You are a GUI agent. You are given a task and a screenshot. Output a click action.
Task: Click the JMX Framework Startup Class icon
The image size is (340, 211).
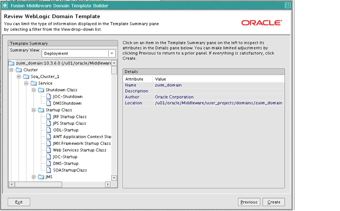49,143
